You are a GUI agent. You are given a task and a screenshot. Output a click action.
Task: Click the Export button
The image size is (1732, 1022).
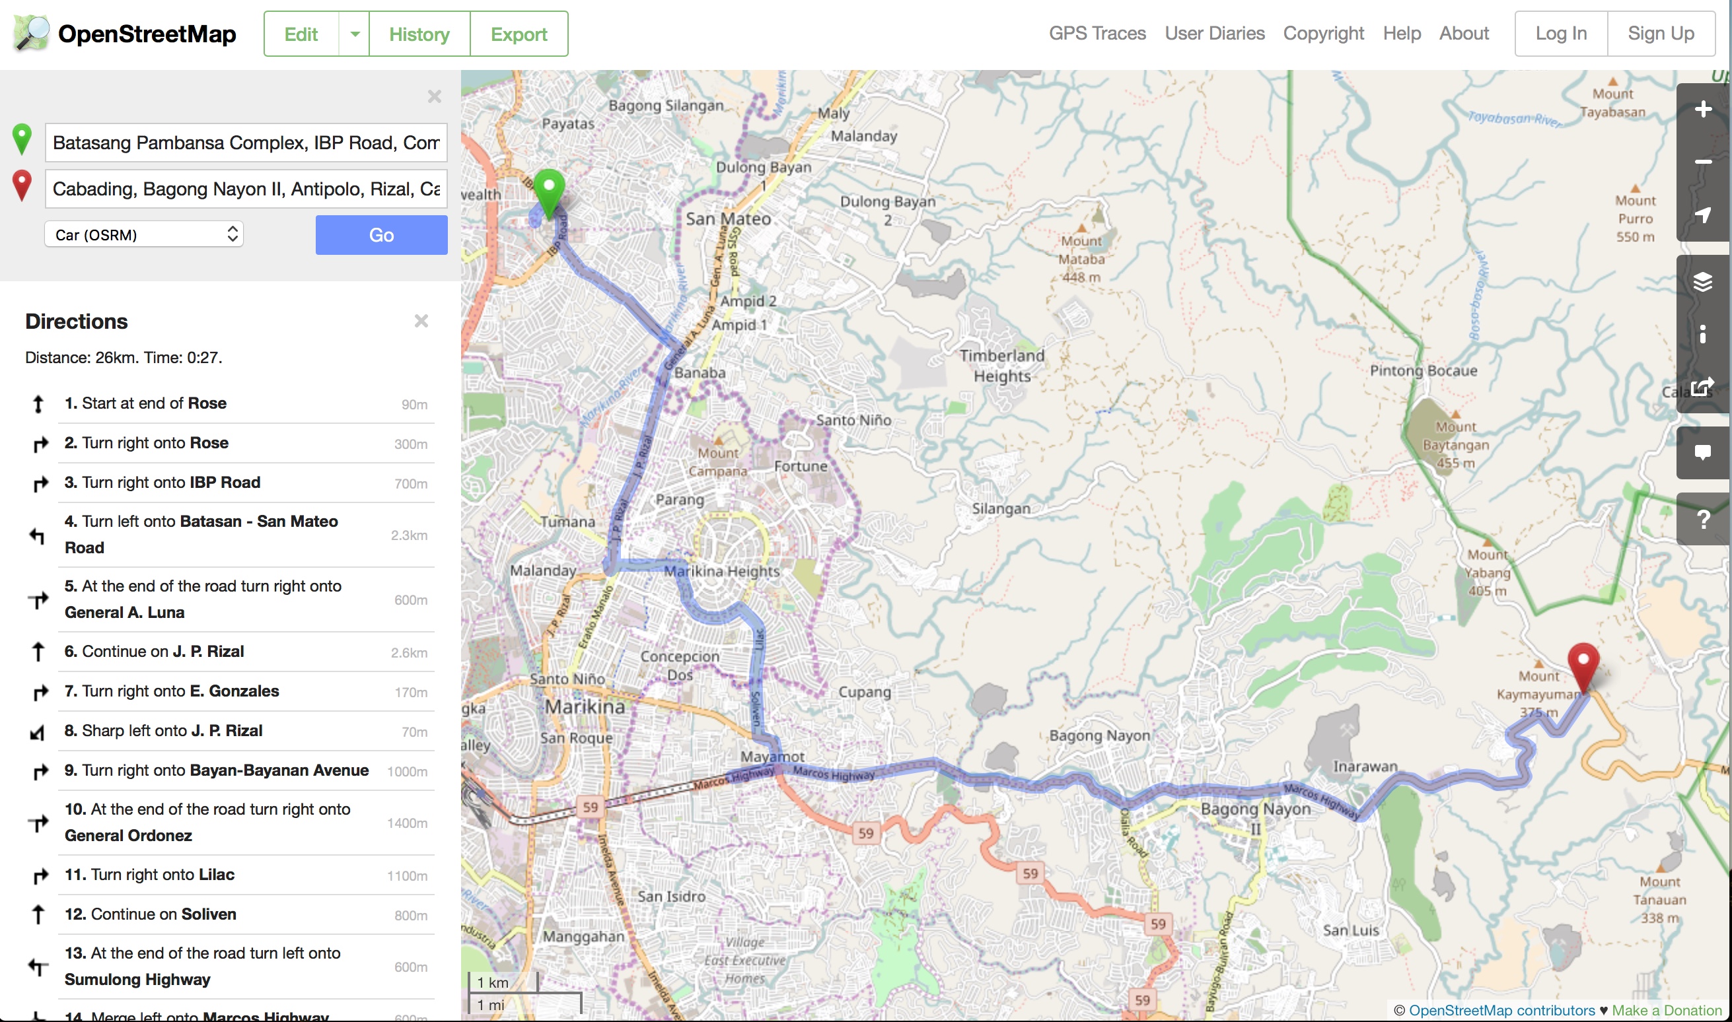pos(519,34)
